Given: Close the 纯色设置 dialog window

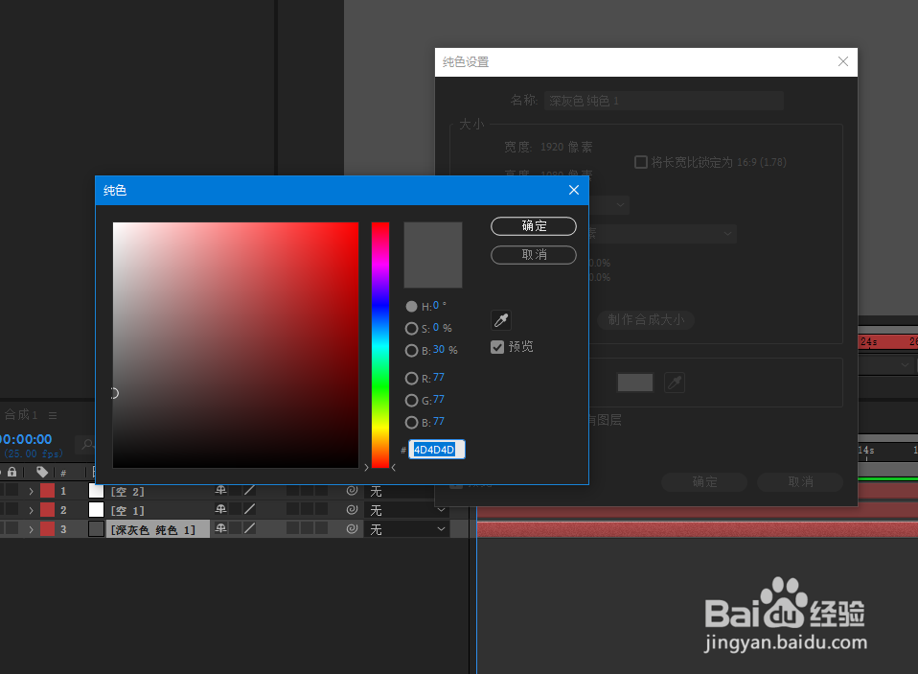Looking at the screenshot, I should (x=843, y=61).
